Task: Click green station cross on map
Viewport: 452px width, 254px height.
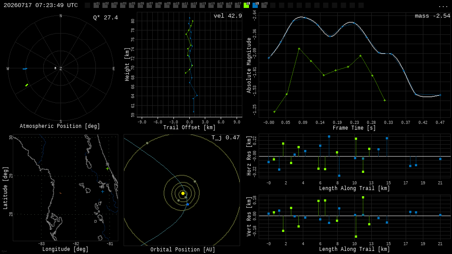Action: click(108, 169)
